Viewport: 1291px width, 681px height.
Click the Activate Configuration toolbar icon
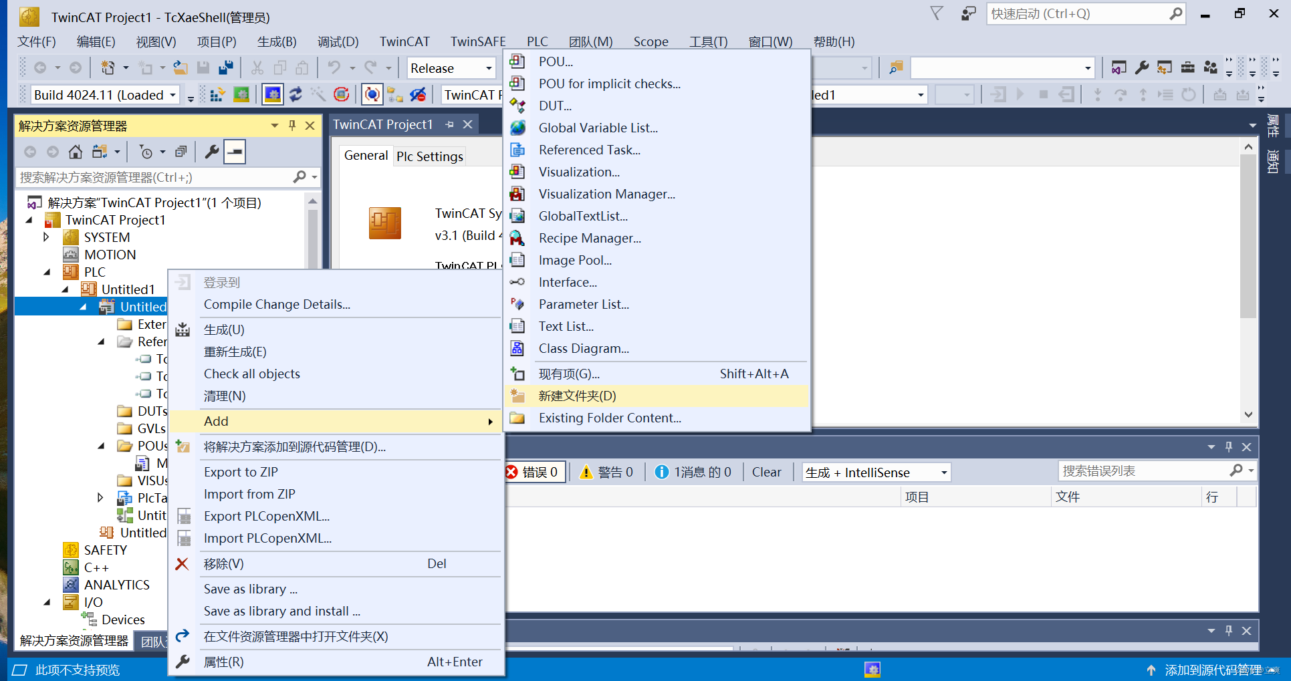(x=217, y=95)
